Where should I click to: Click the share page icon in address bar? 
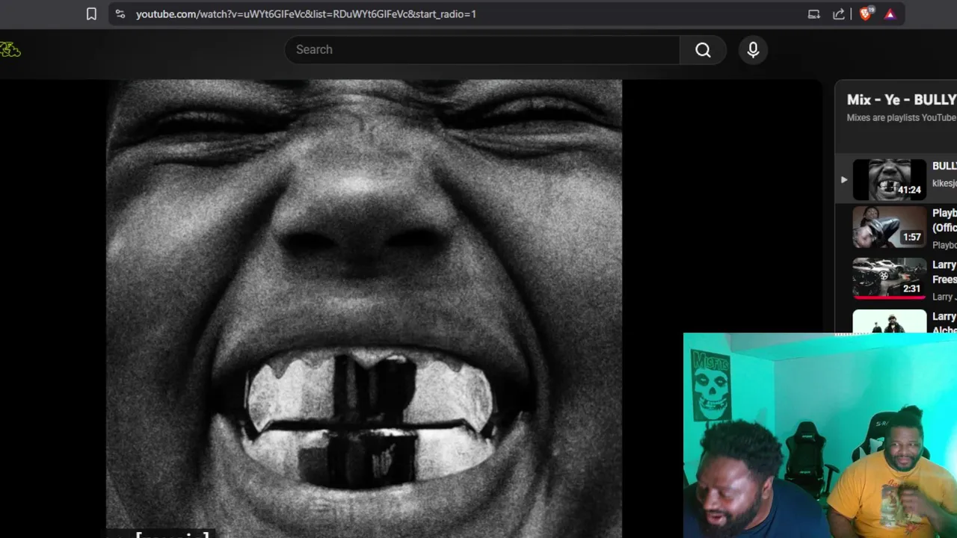[x=839, y=13]
